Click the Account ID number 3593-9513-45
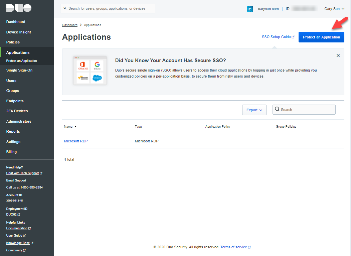Viewport: 351px width, 256px height. click(x=15, y=201)
